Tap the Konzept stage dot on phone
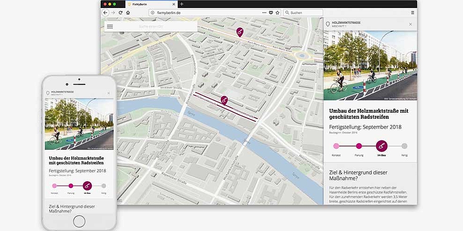Image resolution: width=463 pixels, height=231 pixels. pyautogui.click(x=54, y=186)
